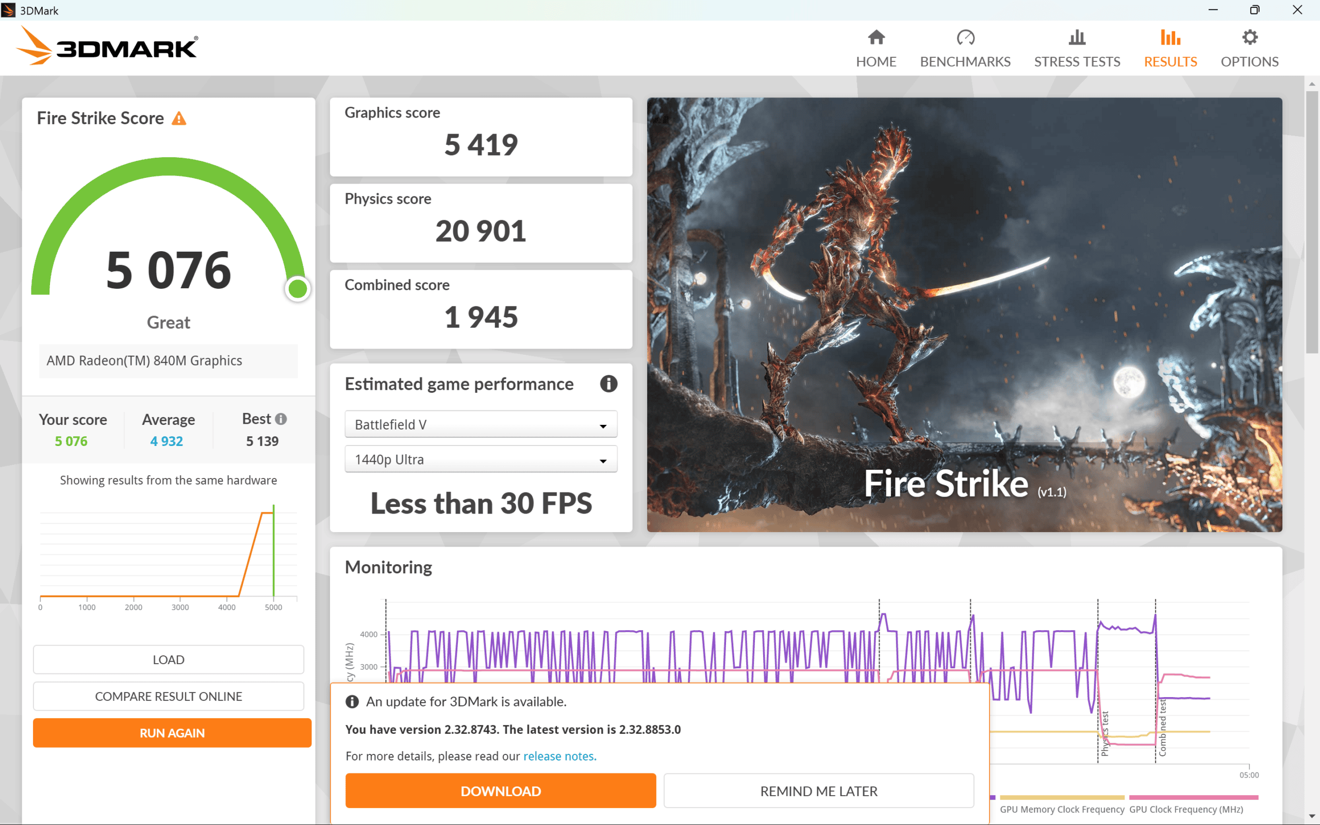Click DOWNLOAD to get the update

click(500, 790)
